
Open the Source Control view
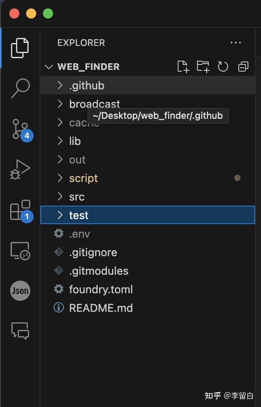(20, 129)
